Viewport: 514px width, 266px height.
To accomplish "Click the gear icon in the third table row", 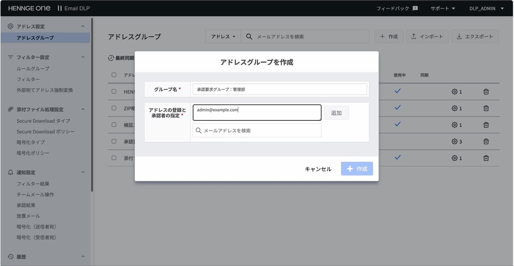I will [x=455, y=125].
